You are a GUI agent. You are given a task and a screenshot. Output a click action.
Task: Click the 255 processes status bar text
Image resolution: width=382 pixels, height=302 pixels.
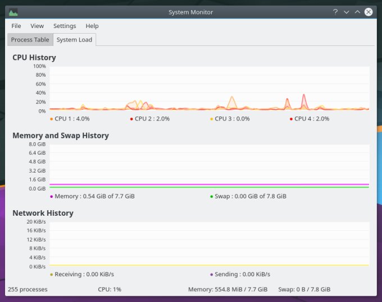click(28, 289)
